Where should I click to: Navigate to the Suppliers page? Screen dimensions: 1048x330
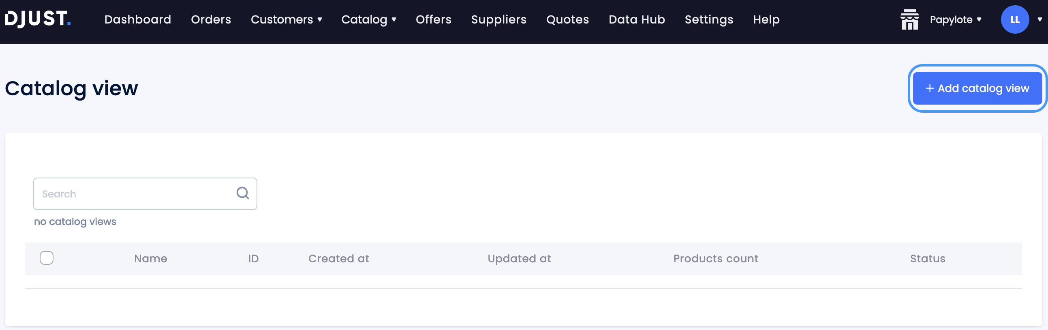click(x=498, y=19)
